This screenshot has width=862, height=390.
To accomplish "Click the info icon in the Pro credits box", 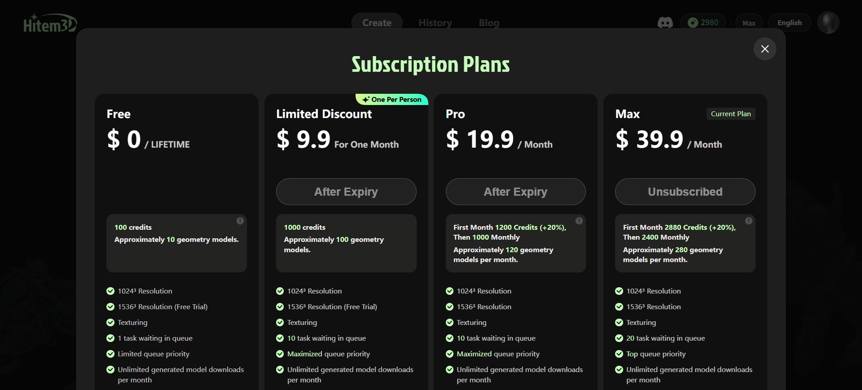I will [x=579, y=221].
